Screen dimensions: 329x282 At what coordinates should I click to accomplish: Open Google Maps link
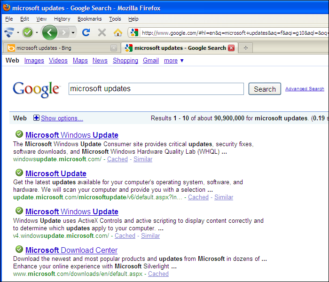click(80, 61)
